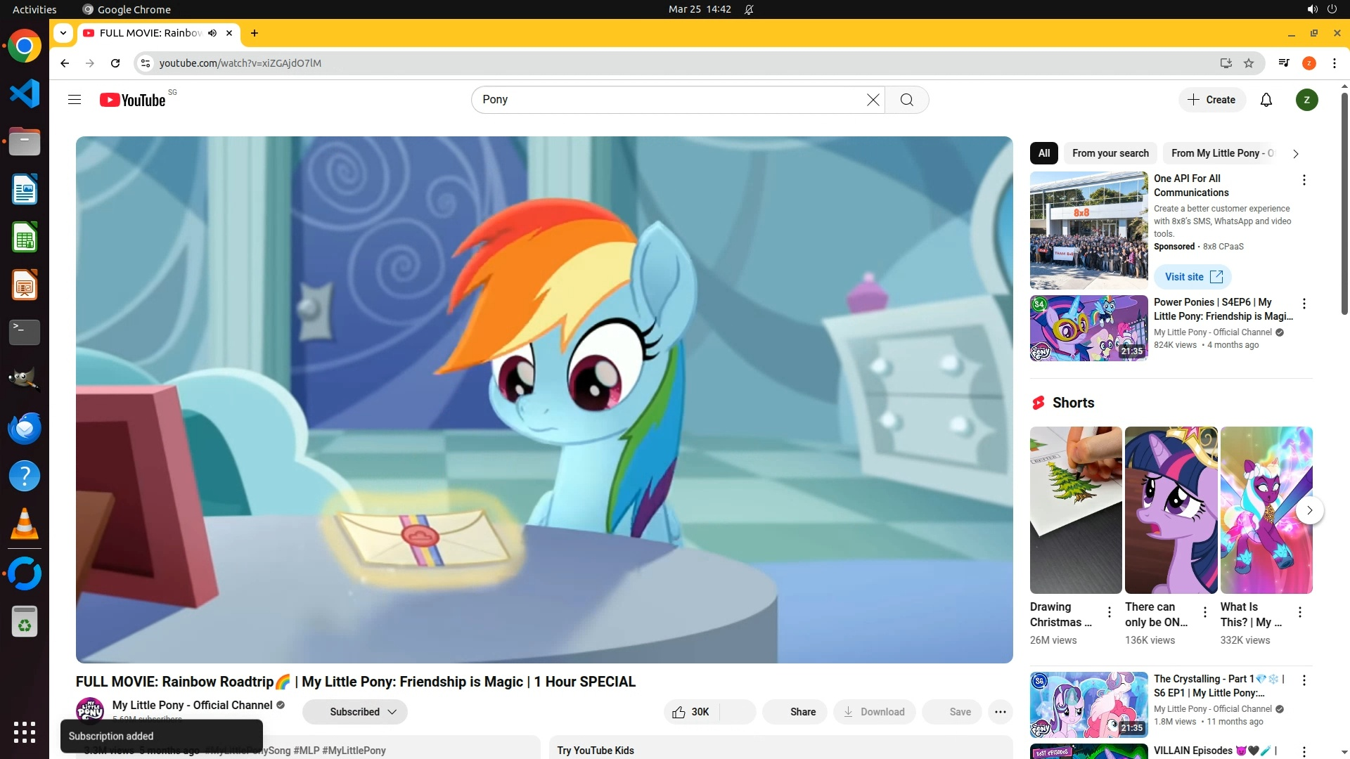This screenshot has height=759, width=1350.
Task: Toggle the Save to playlist button
Action: click(951, 712)
